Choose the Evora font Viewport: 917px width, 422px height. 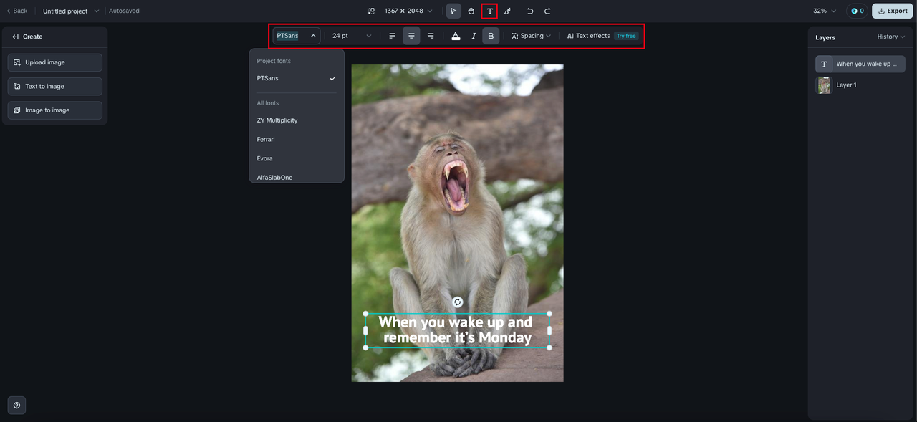[297, 158]
